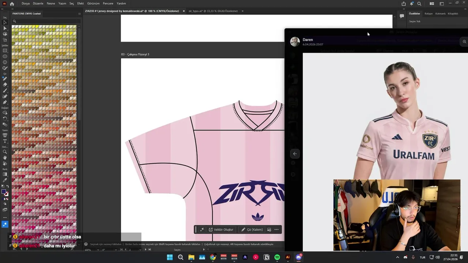Select the Hand pan tool
Screen dimensions: 468x263
click(x=5, y=157)
